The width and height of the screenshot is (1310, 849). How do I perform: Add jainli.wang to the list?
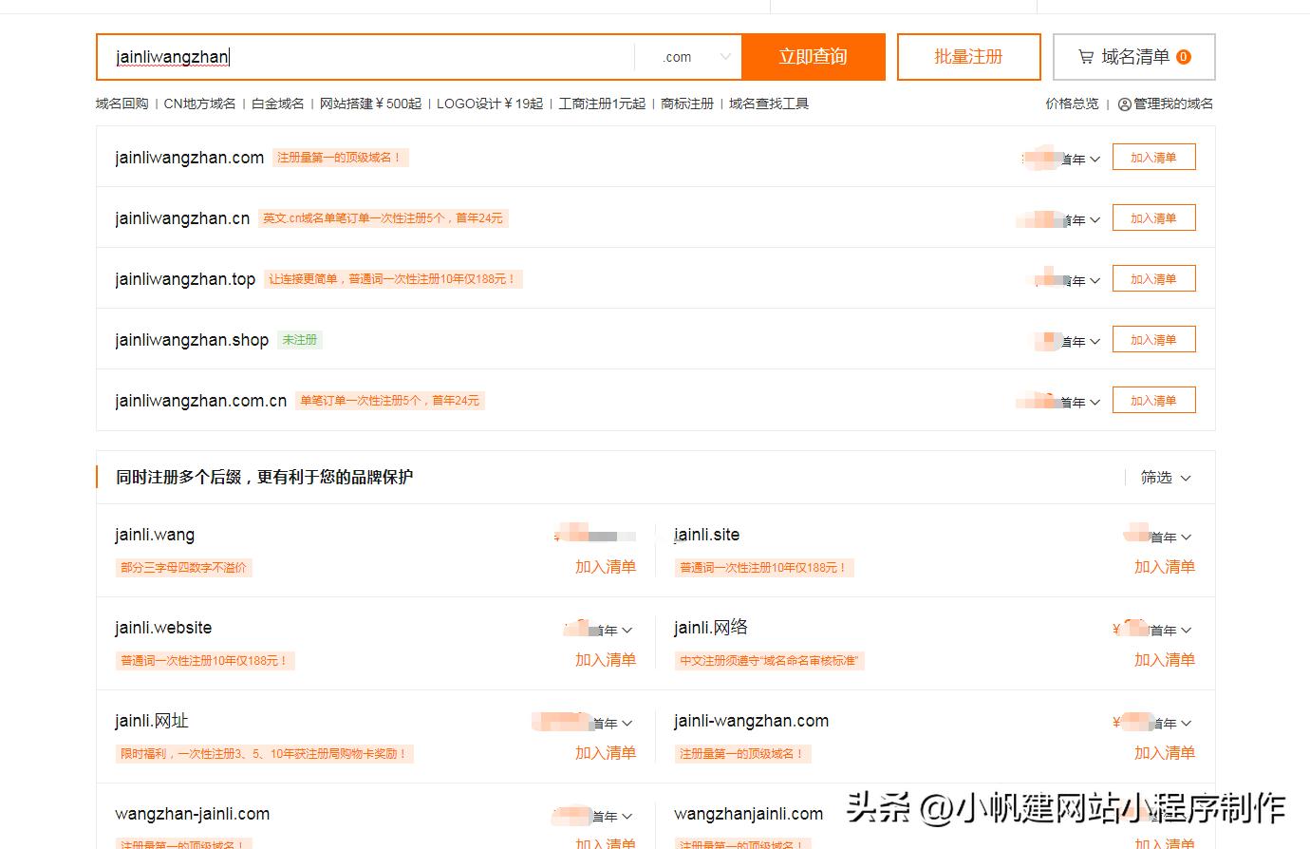[x=606, y=566]
